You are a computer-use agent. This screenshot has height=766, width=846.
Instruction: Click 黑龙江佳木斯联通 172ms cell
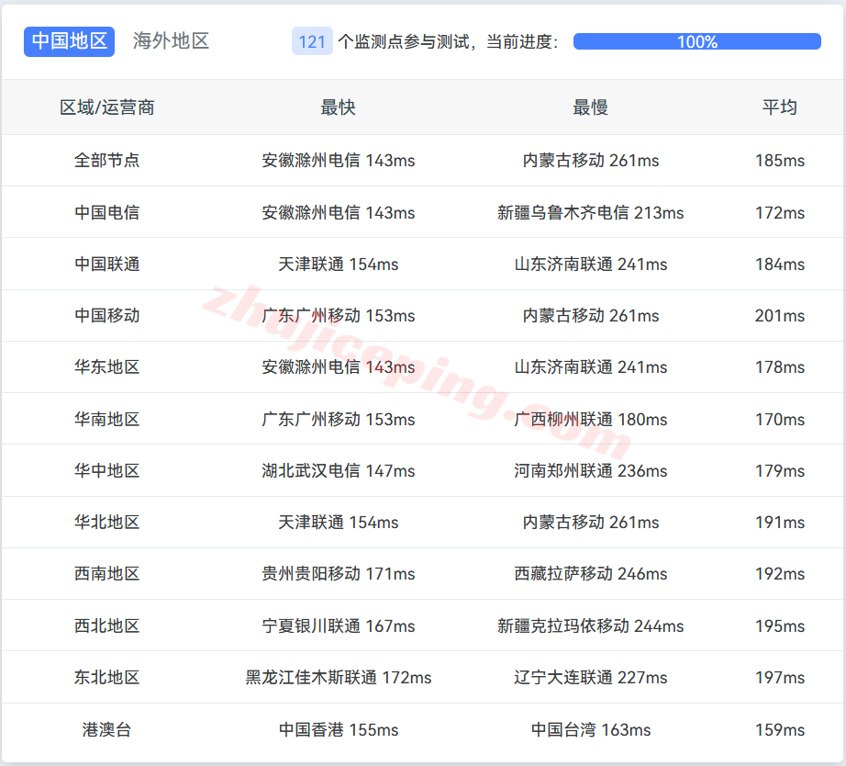click(x=339, y=678)
